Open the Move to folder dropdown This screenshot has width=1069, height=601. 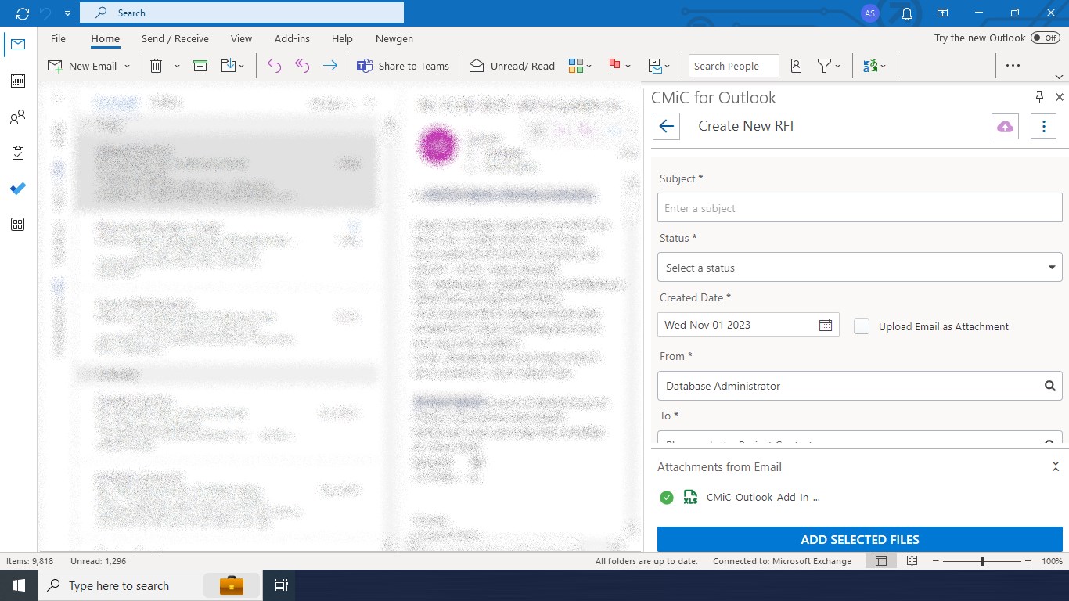[233, 66]
